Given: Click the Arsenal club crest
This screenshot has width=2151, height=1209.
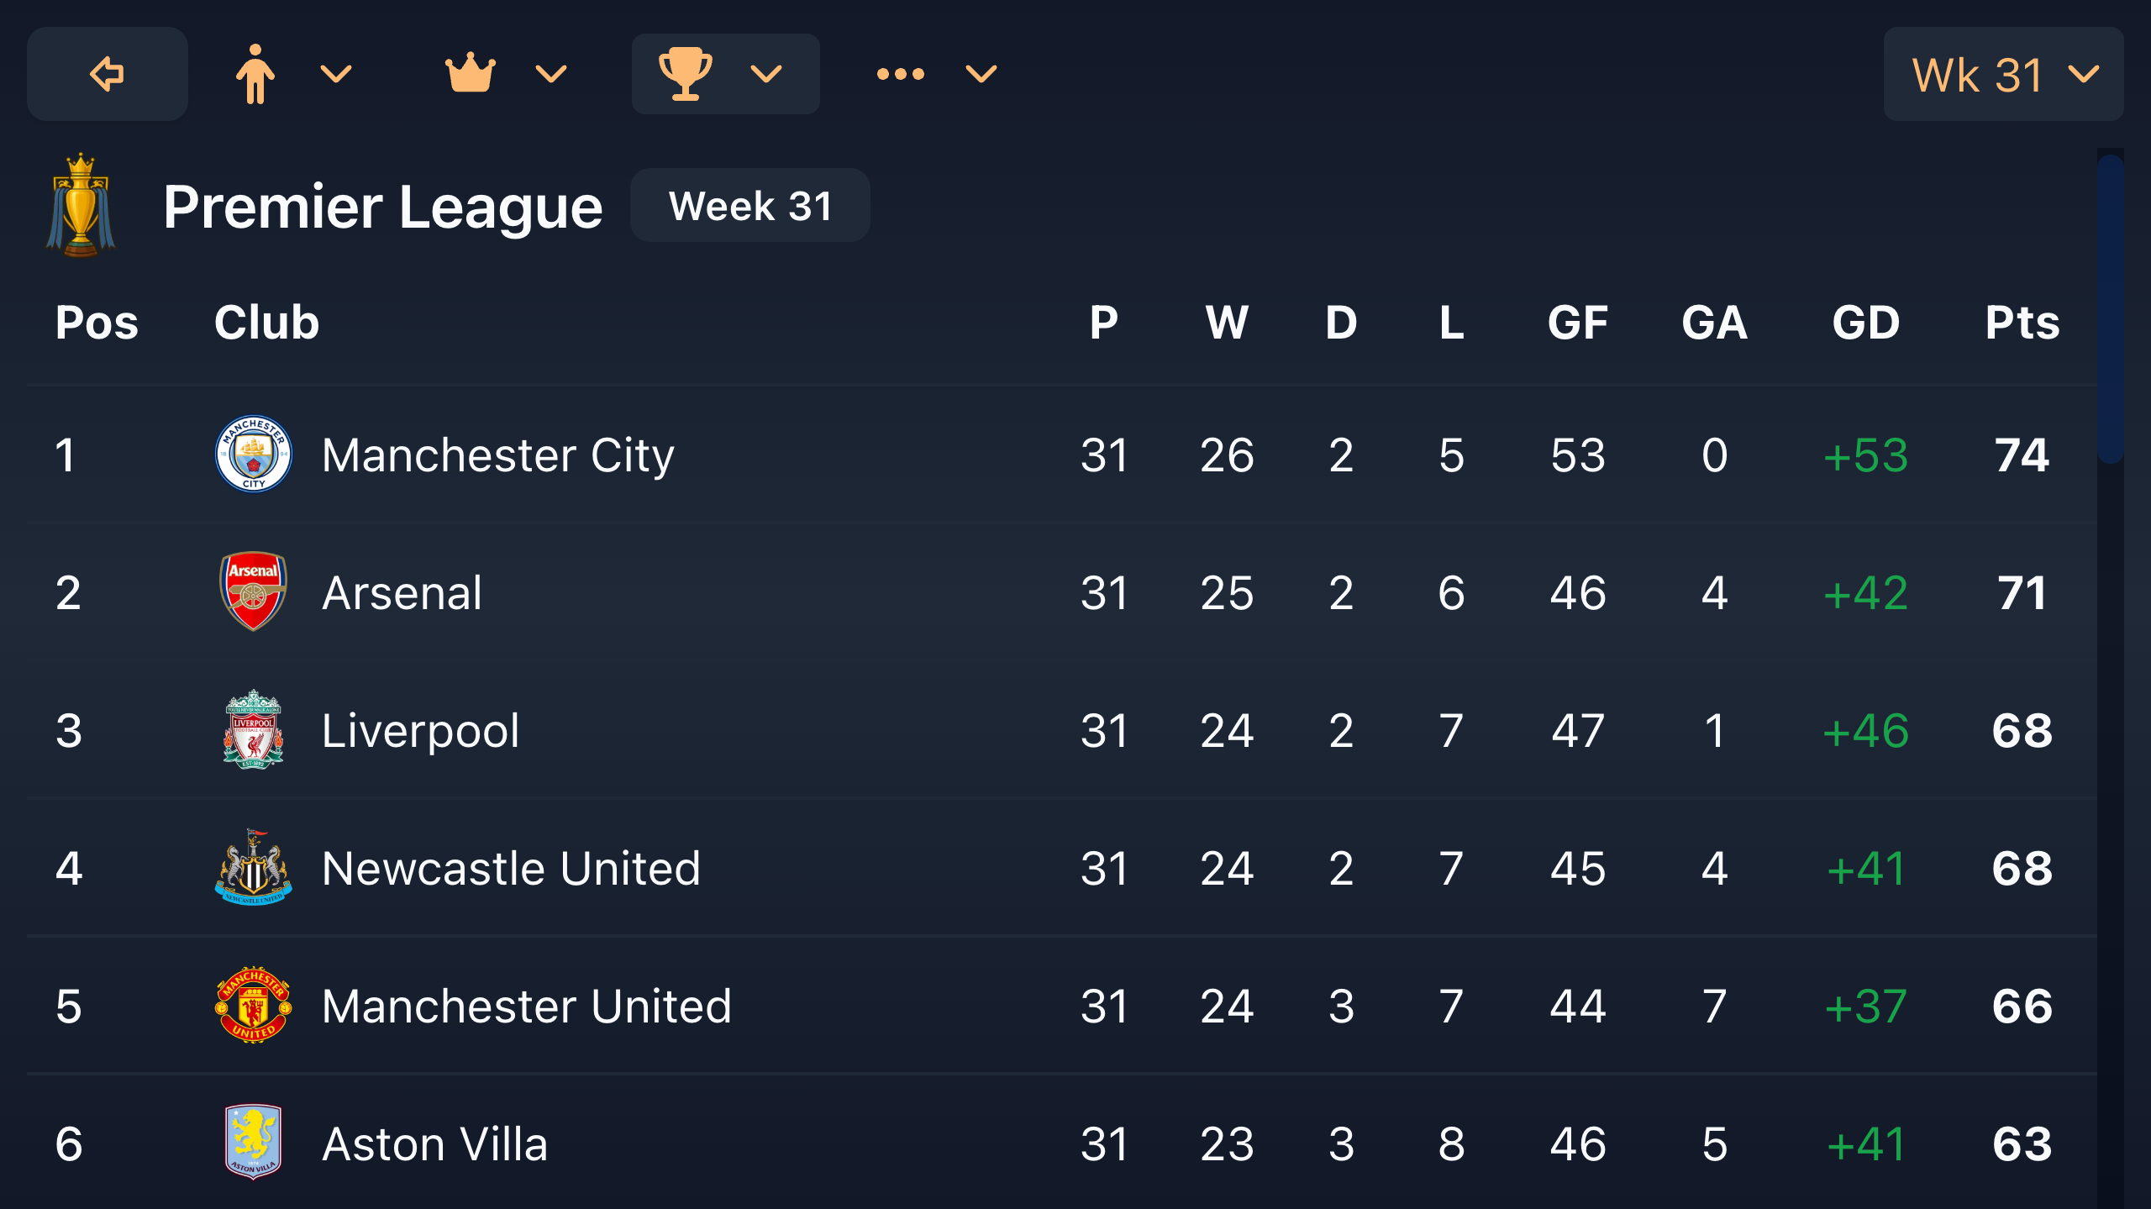Looking at the screenshot, I should [253, 591].
